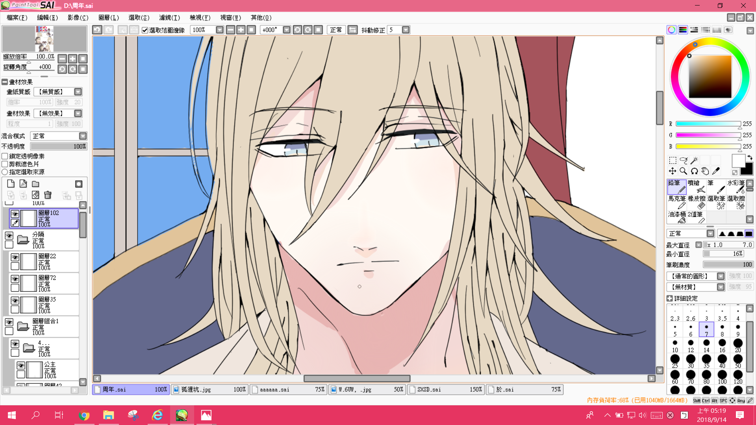This screenshot has height=425, width=756.
Task: Activate the eyedropper tool
Action: [x=716, y=171]
